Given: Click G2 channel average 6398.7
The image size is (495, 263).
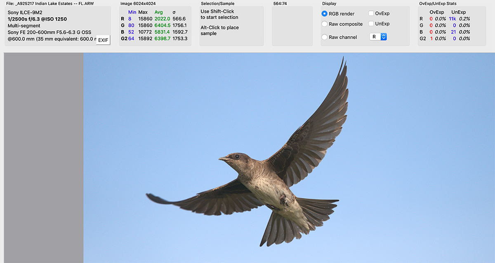Looking at the screenshot, I should pyautogui.click(x=162, y=38).
